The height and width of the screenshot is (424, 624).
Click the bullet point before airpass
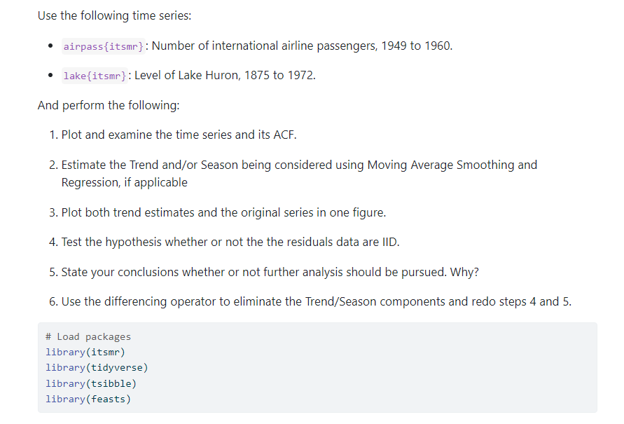pyautogui.click(x=51, y=47)
